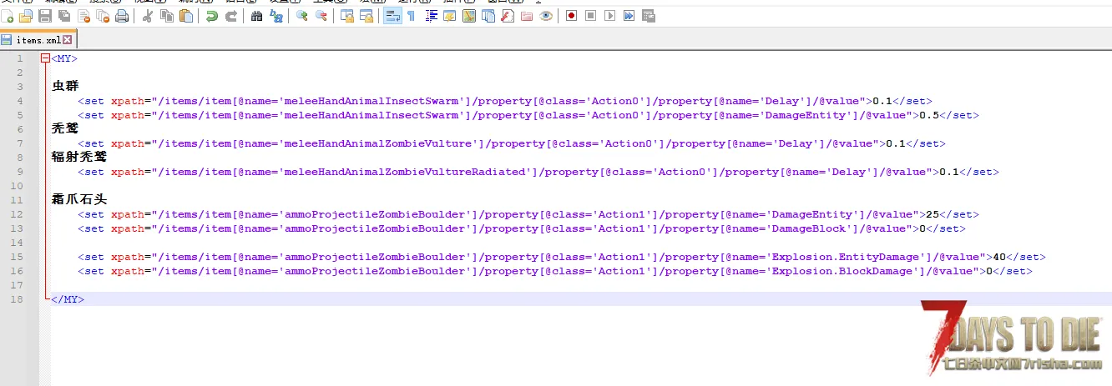Close the items.xml tab
Screen dimensions: 1112x386
[x=68, y=39]
